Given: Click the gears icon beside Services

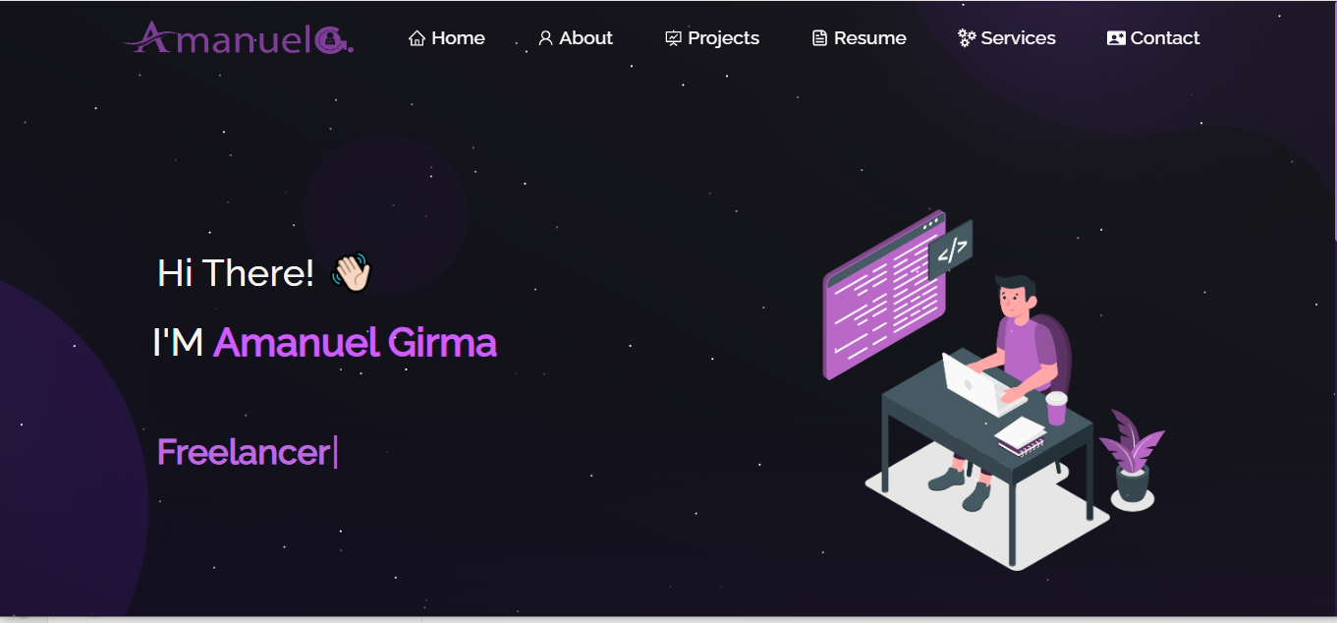Looking at the screenshot, I should click(x=967, y=38).
